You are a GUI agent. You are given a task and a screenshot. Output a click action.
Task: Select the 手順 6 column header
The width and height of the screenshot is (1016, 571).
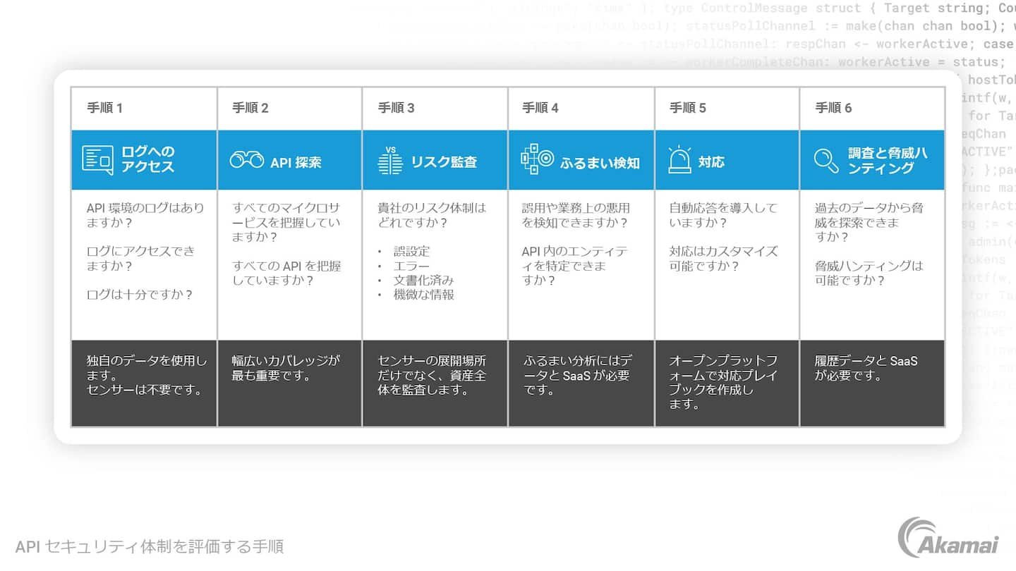pyautogui.click(x=833, y=108)
